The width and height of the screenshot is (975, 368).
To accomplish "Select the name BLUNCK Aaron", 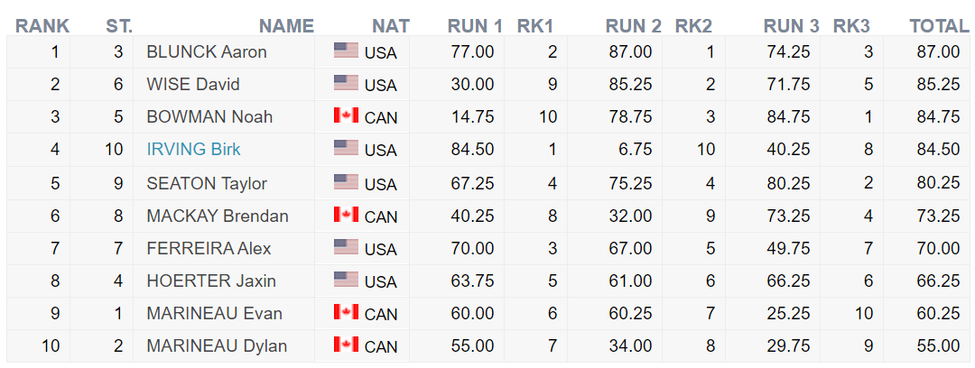I will click(x=206, y=51).
